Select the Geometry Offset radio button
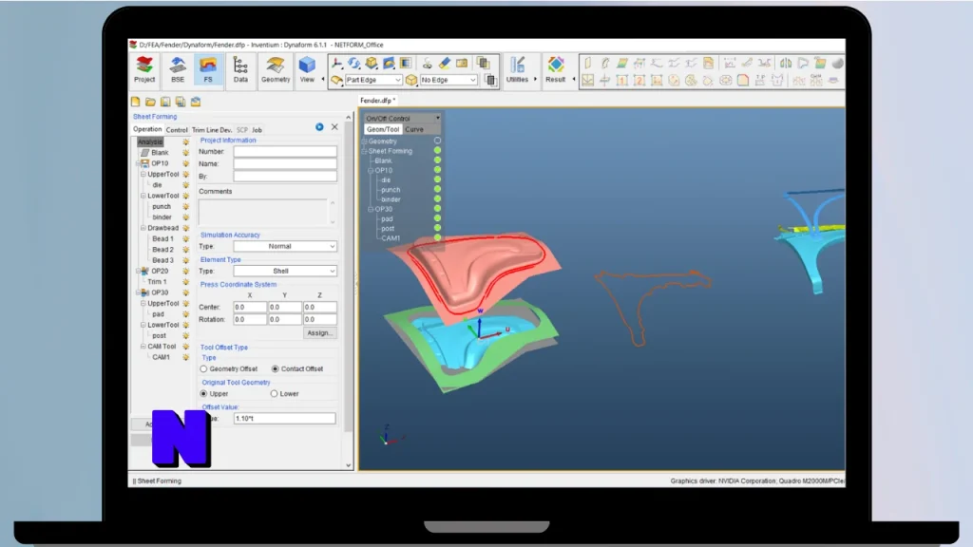The height and width of the screenshot is (547, 973). tap(203, 369)
